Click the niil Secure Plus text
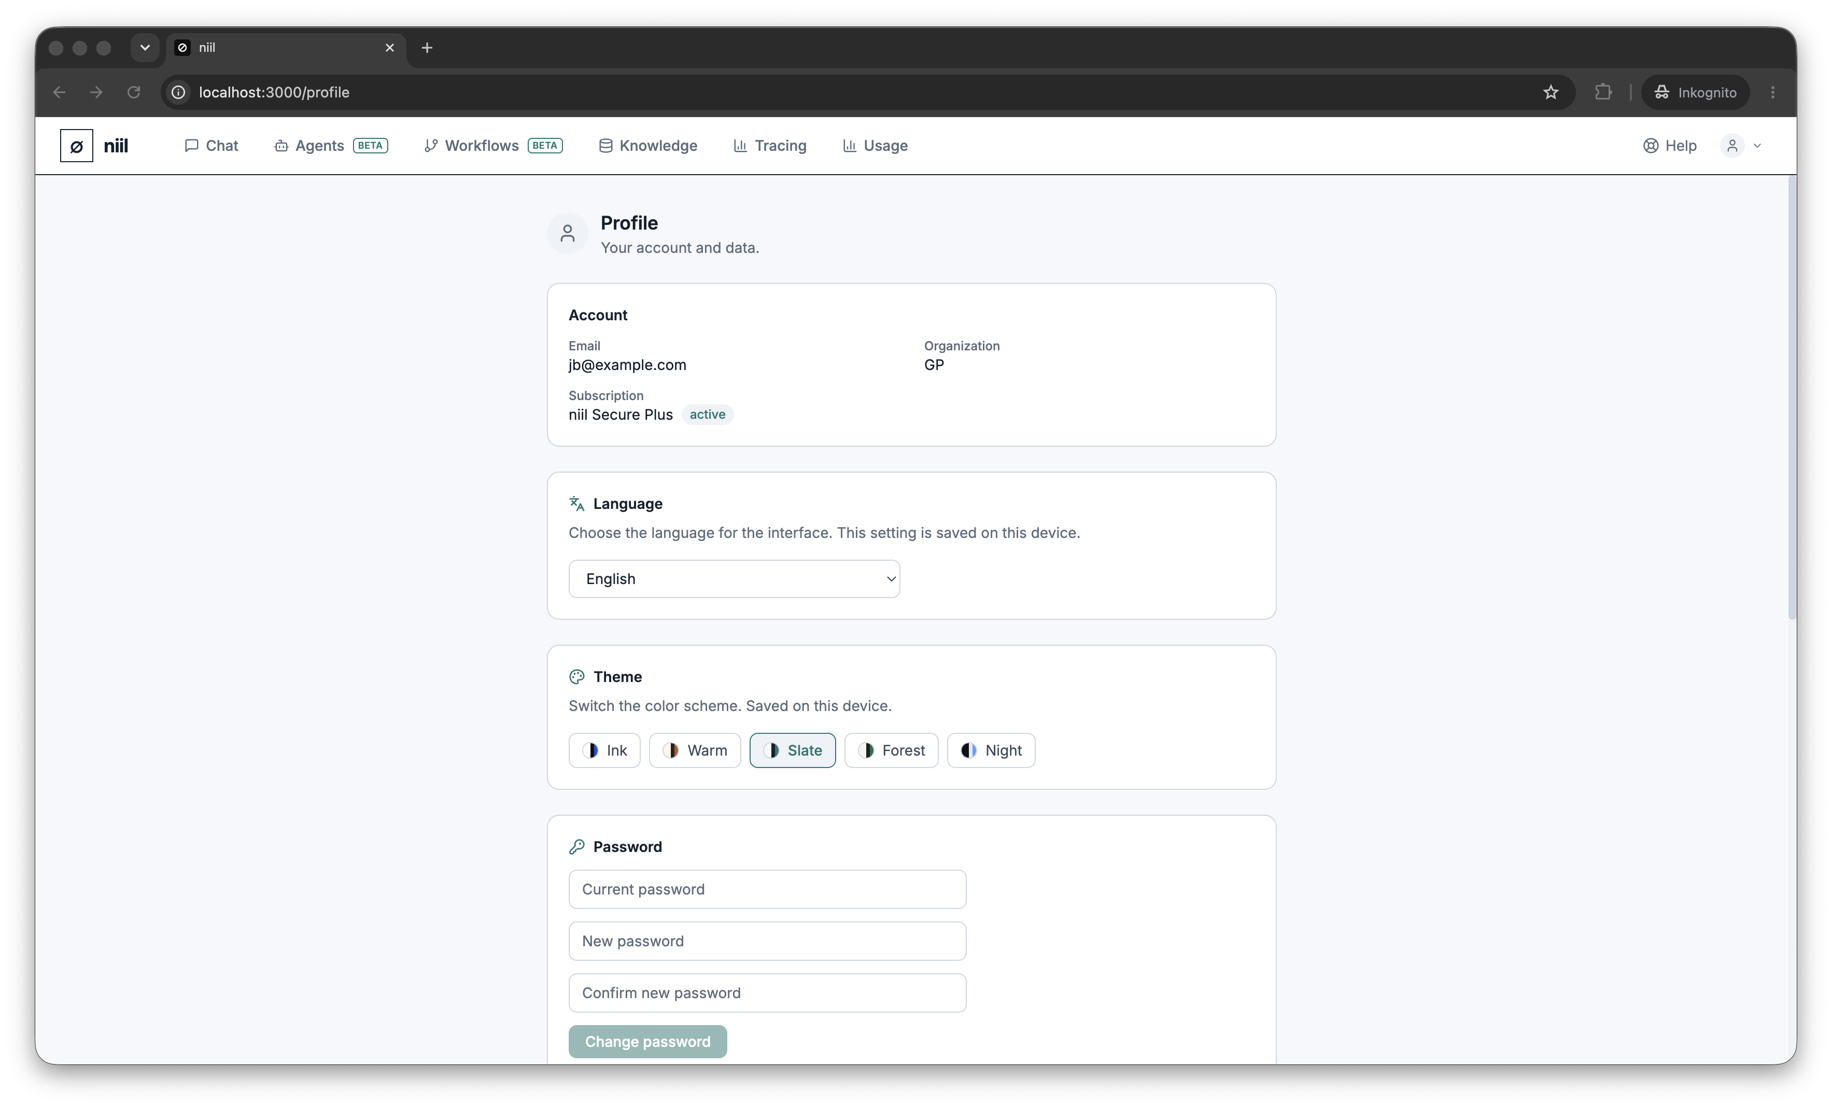1832x1108 pixels. point(621,415)
